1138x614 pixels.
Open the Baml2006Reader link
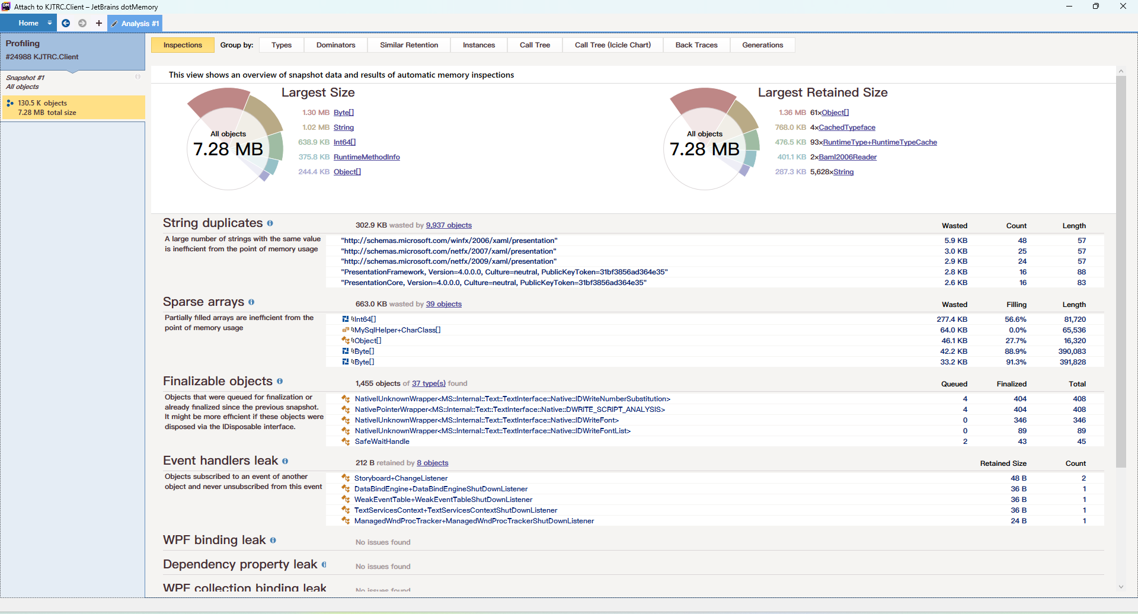click(848, 157)
